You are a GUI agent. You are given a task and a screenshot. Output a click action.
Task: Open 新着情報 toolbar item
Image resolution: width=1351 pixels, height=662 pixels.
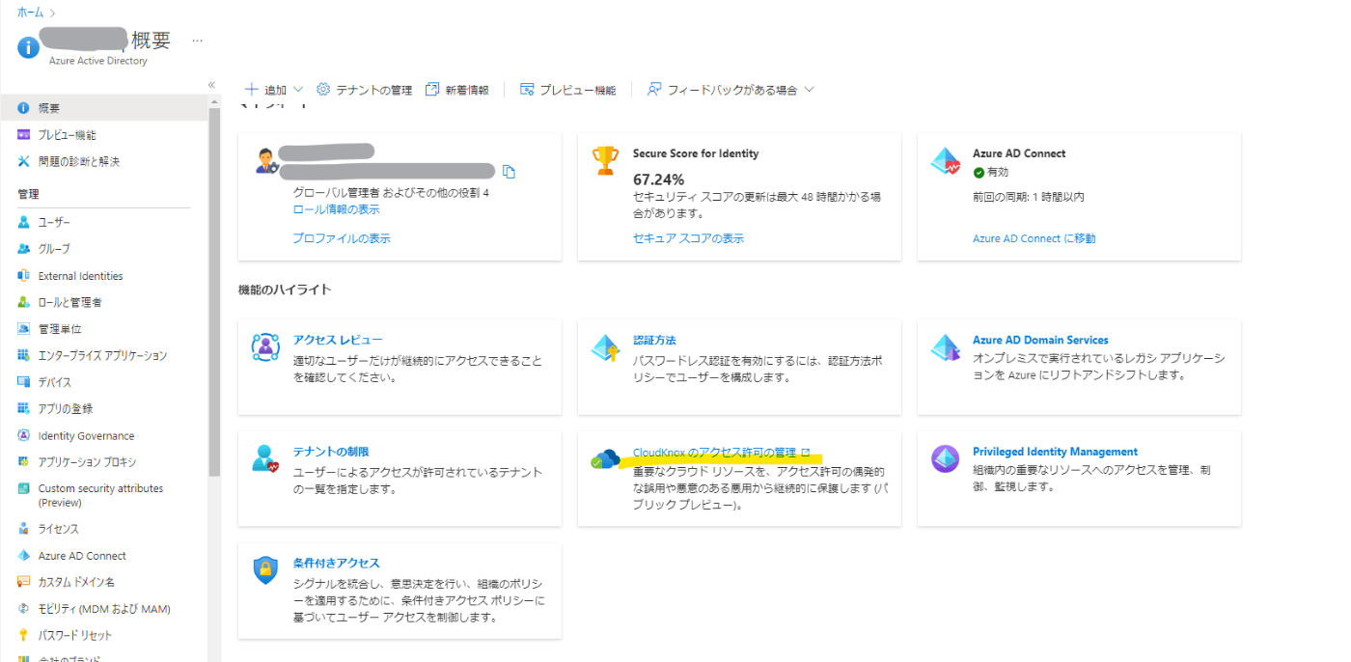(456, 90)
